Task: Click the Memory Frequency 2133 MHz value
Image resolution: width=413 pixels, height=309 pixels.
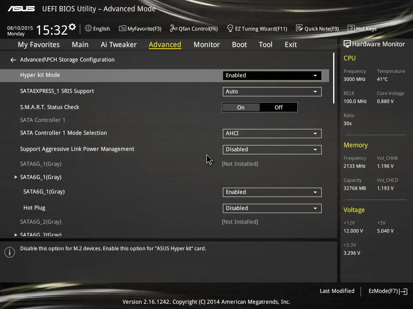Action: point(354,166)
